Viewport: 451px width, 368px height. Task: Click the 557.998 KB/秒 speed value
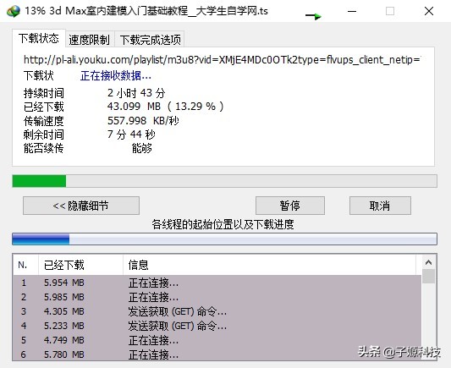coord(143,120)
